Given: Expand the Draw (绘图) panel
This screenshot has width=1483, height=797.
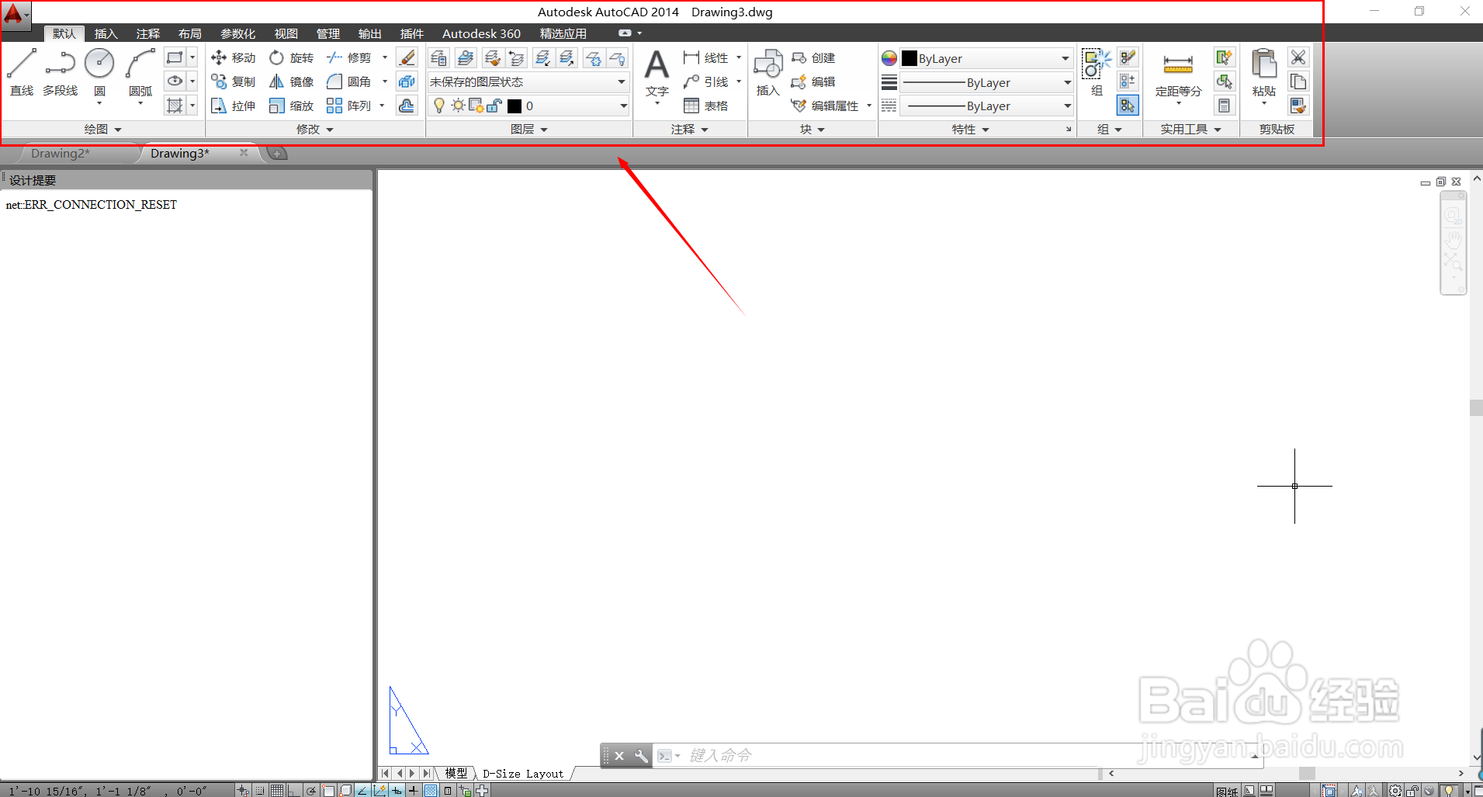Looking at the screenshot, I should pos(102,130).
